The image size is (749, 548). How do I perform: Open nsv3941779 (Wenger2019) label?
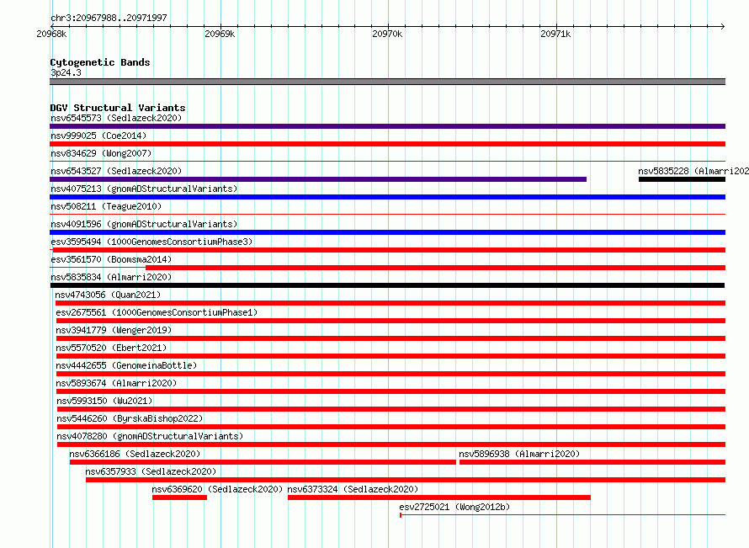click(x=114, y=330)
